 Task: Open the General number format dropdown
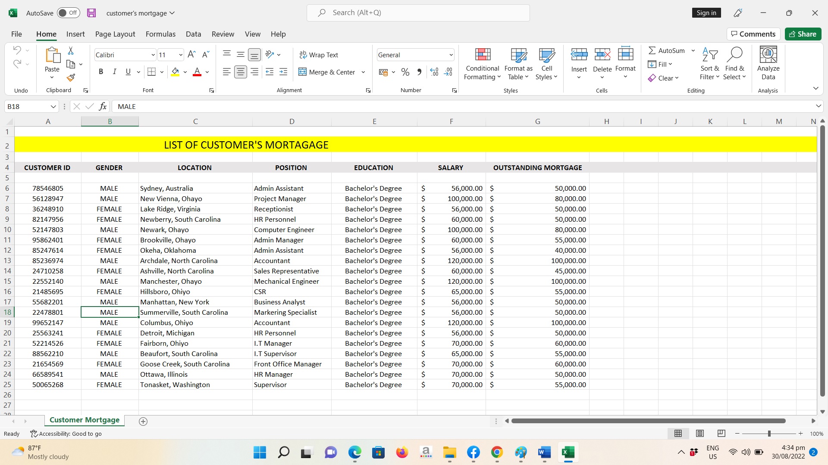pos(451,55)
